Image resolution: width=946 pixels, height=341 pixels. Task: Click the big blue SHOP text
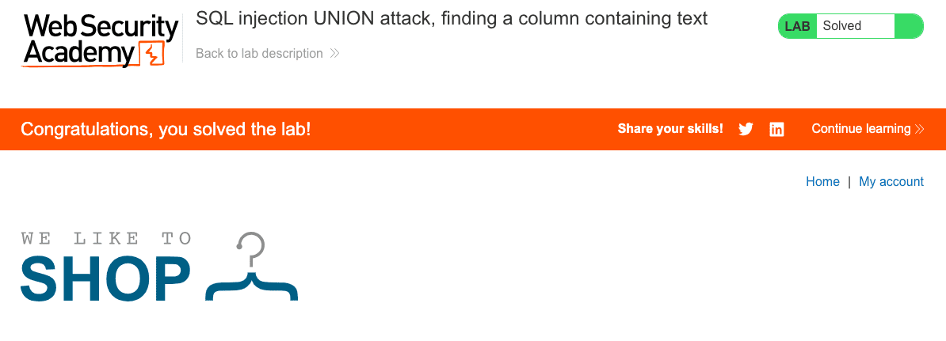[x=105, y=278]
